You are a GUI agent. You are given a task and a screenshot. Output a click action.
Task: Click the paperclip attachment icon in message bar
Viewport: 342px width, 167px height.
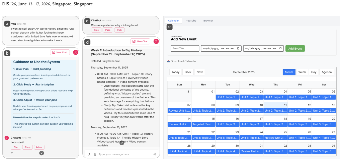pyautogui.click(x=95, y=154)
